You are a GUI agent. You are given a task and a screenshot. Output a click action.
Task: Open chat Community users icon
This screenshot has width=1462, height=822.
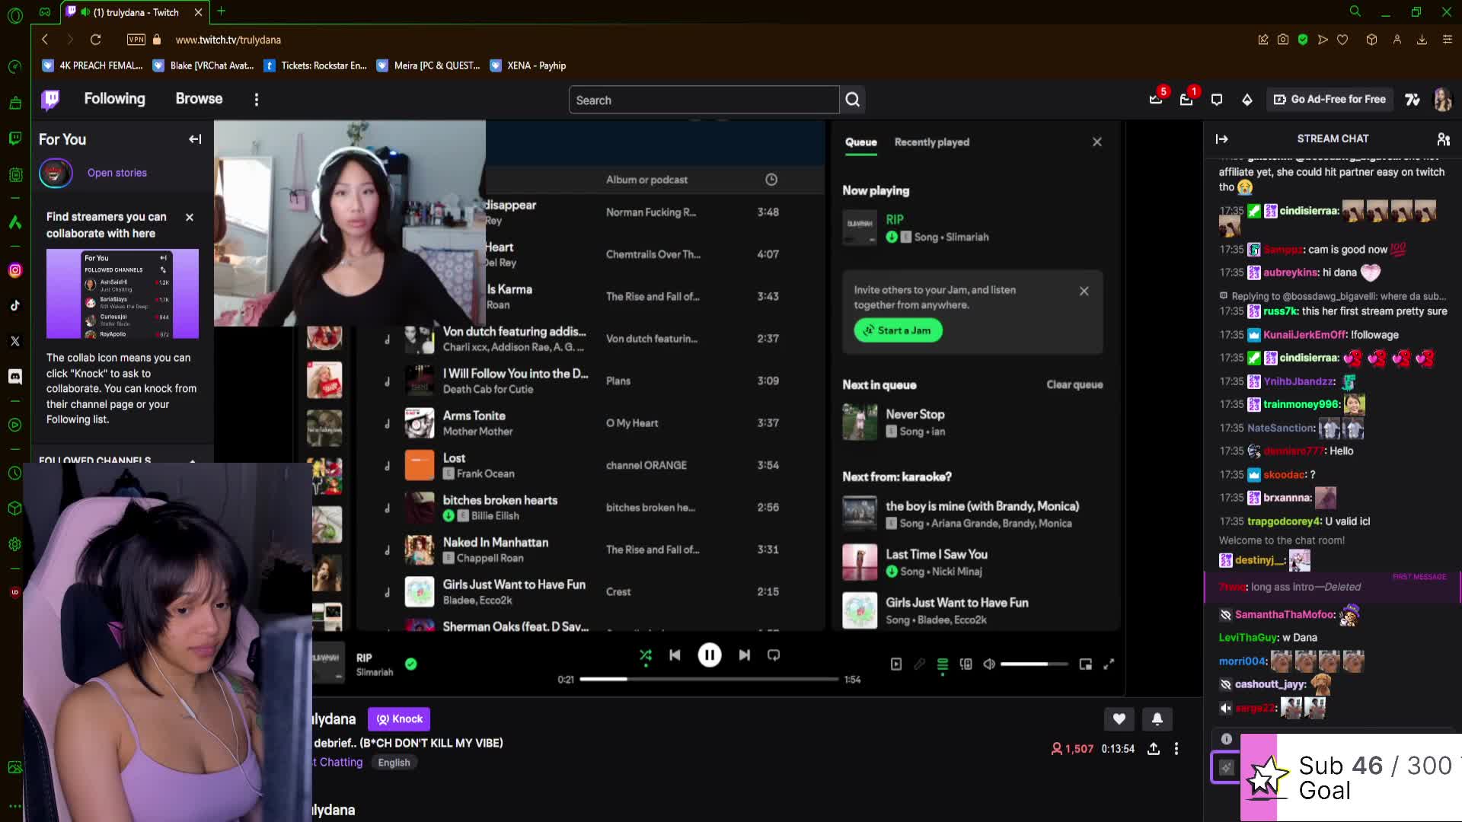tap(1443, 139)
